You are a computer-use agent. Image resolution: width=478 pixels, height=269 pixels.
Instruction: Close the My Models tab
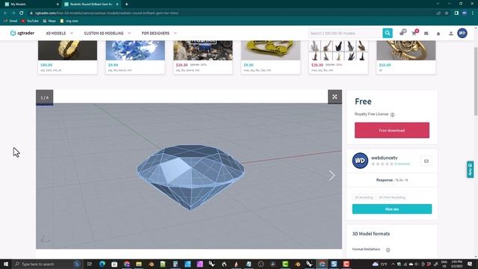[x=58, y=4]
